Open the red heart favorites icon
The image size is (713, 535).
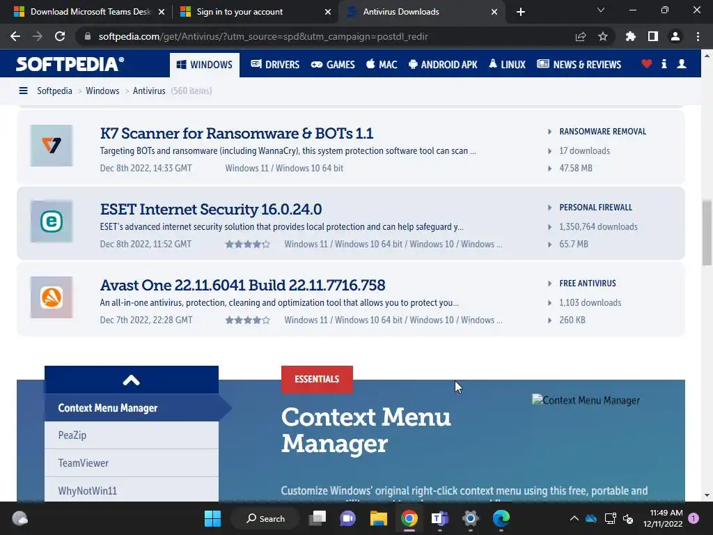tap(646, 63)
